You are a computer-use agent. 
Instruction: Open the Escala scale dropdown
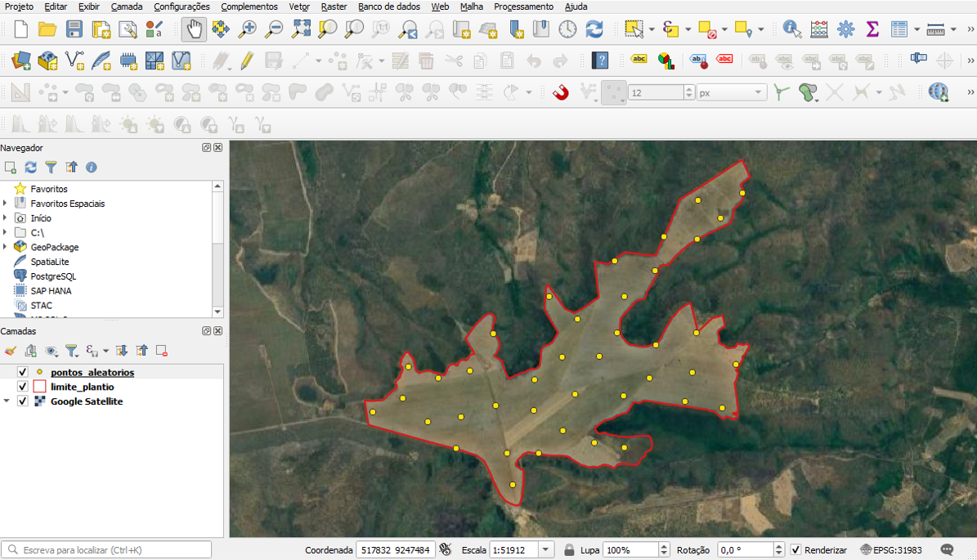(x=546, y=550)
